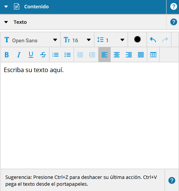The image size is (179, 191).
Task: Open the Open Sans font dropdown
Action: tap(31, 40)
